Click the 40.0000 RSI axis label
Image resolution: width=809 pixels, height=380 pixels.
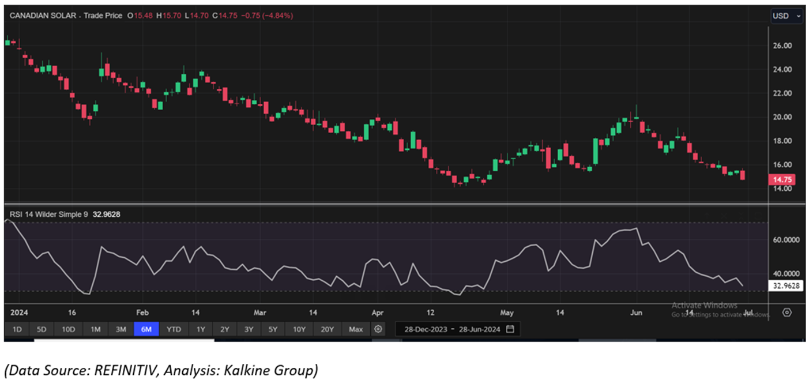click(x=787, y=274)
